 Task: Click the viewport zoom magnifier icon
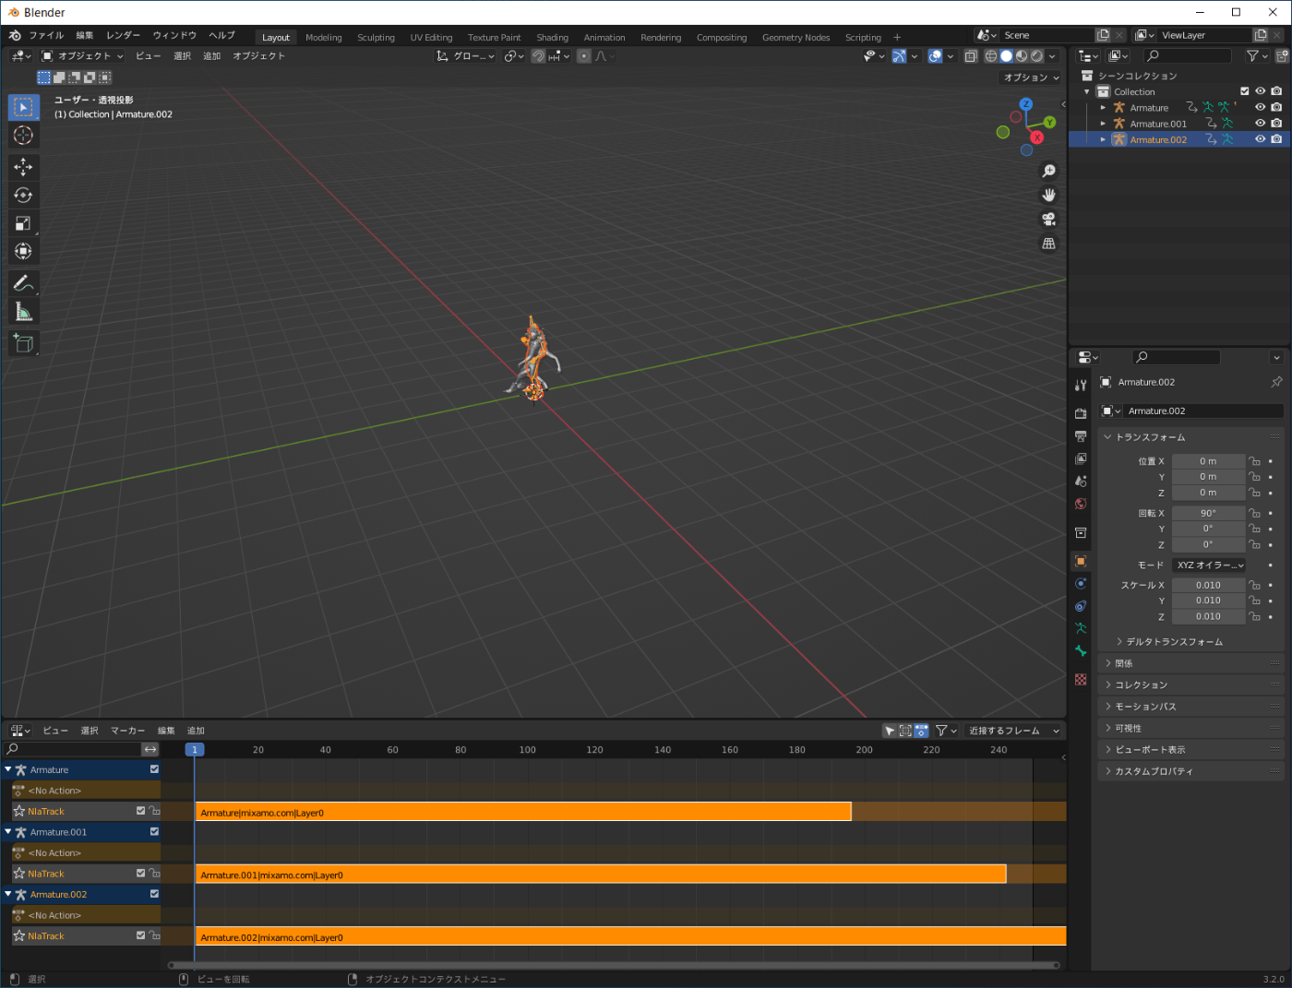[x=1048, y=172]
